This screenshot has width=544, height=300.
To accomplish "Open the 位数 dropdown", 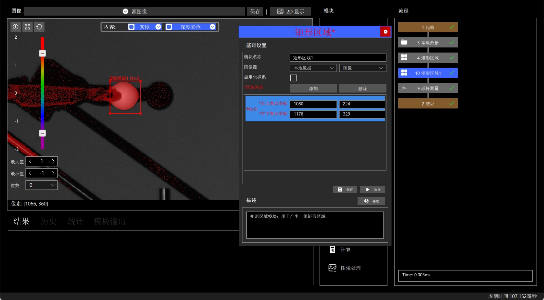I will 42,185.
